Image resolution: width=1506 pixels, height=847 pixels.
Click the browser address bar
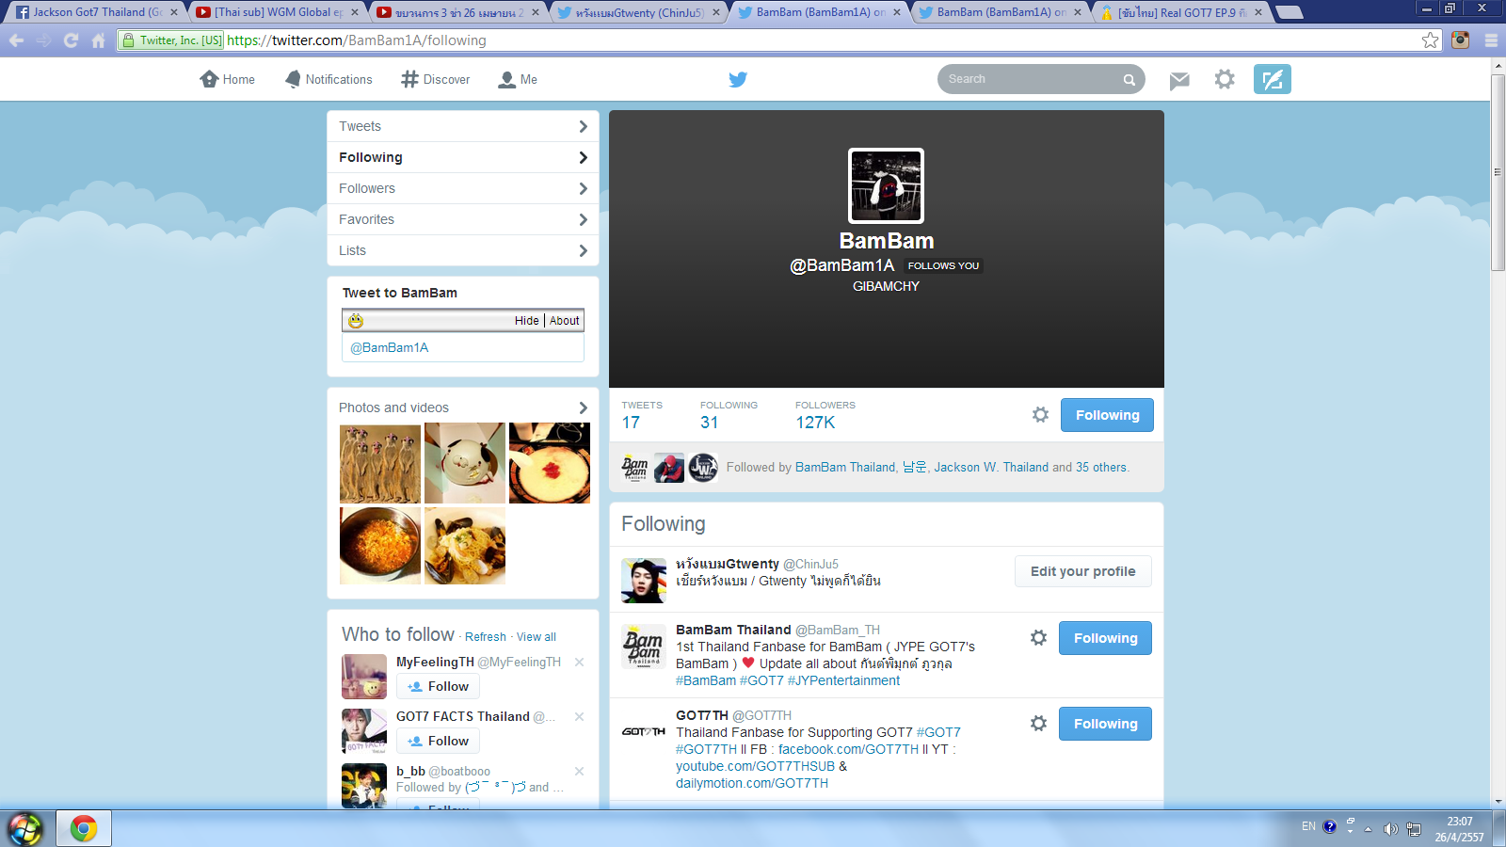[772, 40]
